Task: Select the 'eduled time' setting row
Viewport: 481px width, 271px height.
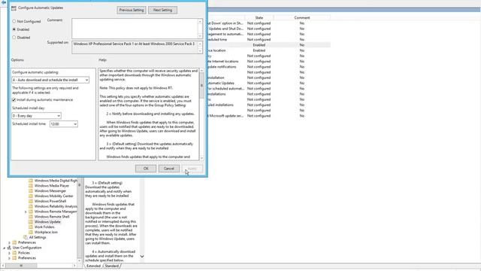Action: 269,40
